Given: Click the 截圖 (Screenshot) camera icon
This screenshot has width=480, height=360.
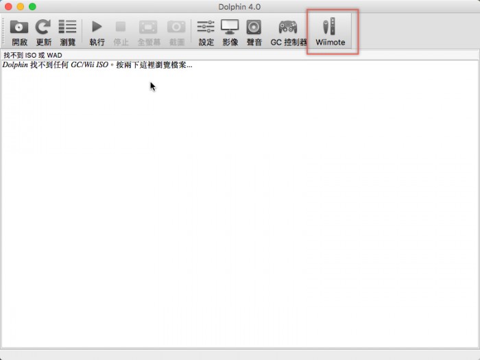Looking at the screenshot, I should (176, 27).
